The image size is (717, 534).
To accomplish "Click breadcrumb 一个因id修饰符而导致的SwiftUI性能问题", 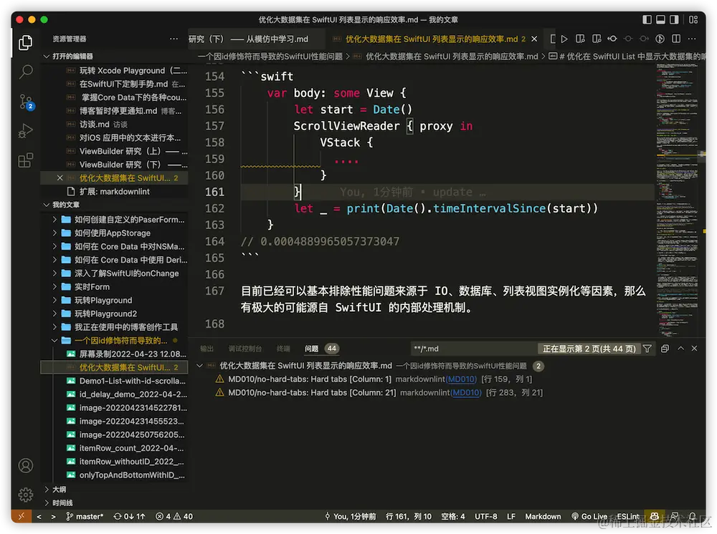I will [x=270, y=57].
